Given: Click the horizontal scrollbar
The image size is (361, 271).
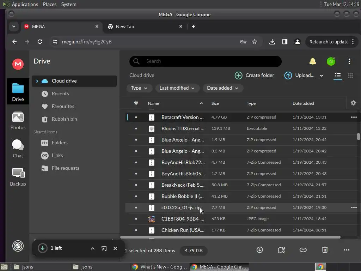Looking at the screenshot, I should pos(230,237).
